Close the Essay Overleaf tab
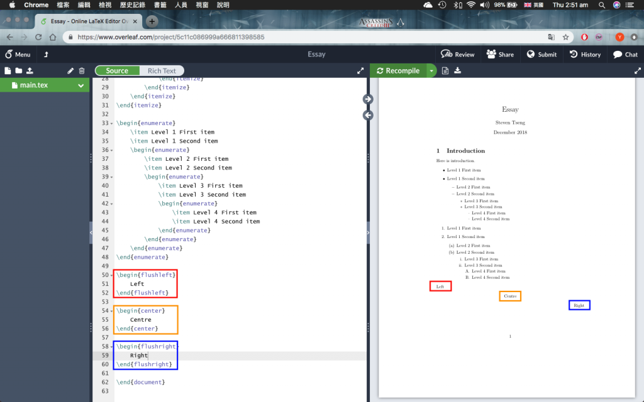 click(135, 21)
